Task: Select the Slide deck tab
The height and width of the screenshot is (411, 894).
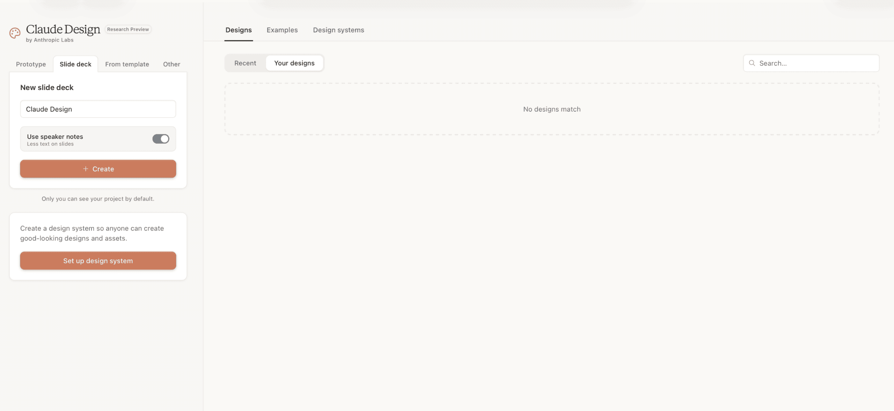Action: [x=75, y=64]
